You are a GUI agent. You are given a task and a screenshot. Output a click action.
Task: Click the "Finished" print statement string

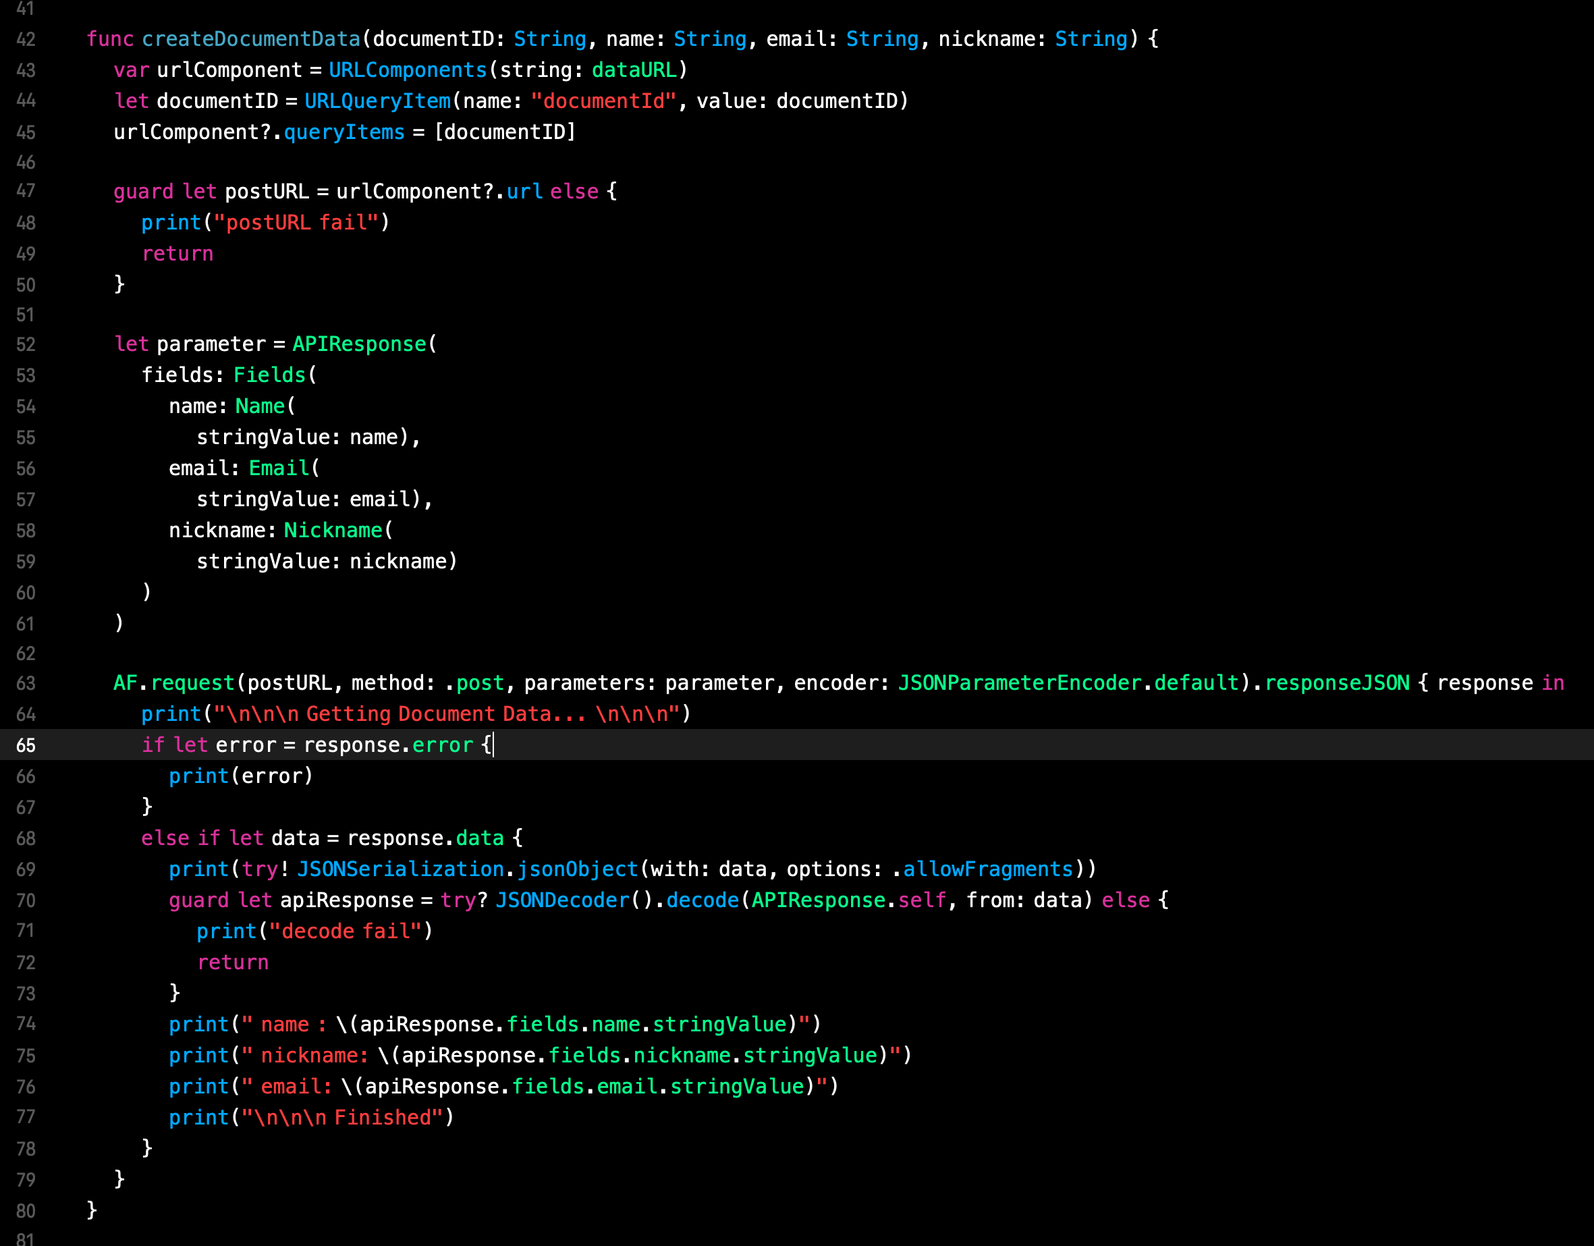click(x=348, y=1118)
